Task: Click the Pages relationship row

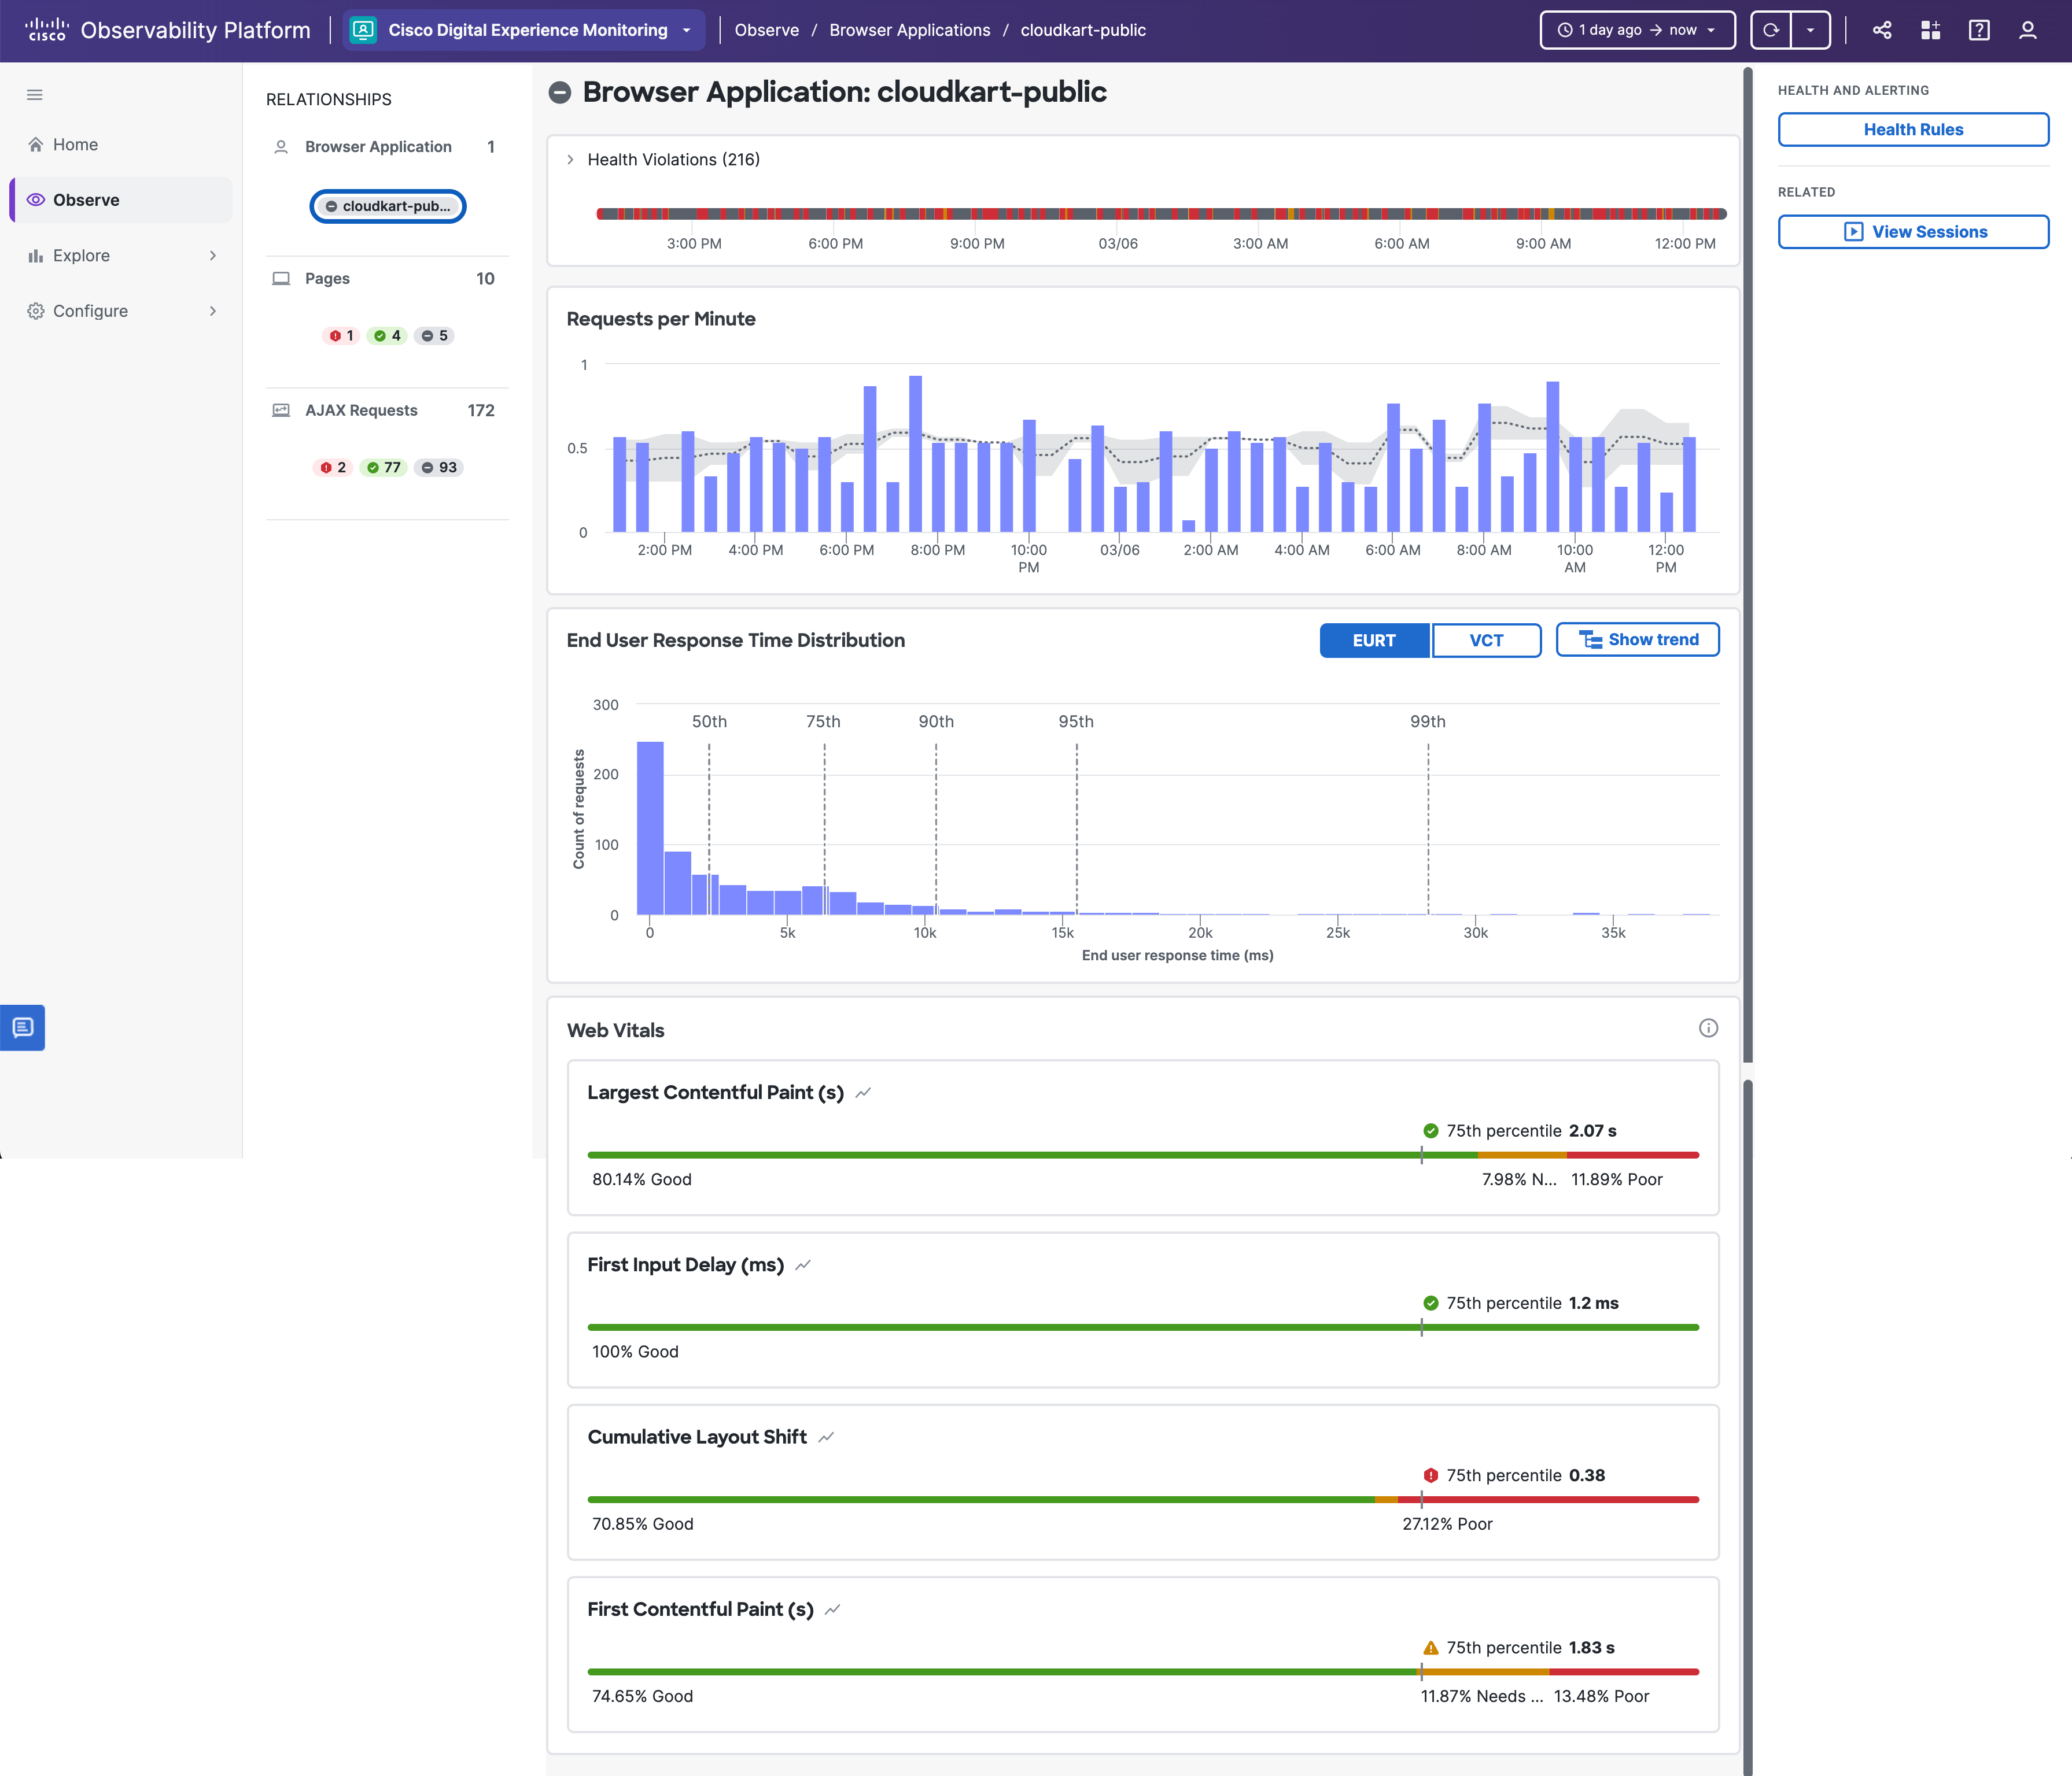Action: tap(387, 279)
